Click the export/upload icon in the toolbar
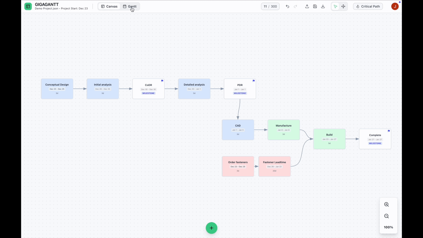 click(x=307, y=6)
